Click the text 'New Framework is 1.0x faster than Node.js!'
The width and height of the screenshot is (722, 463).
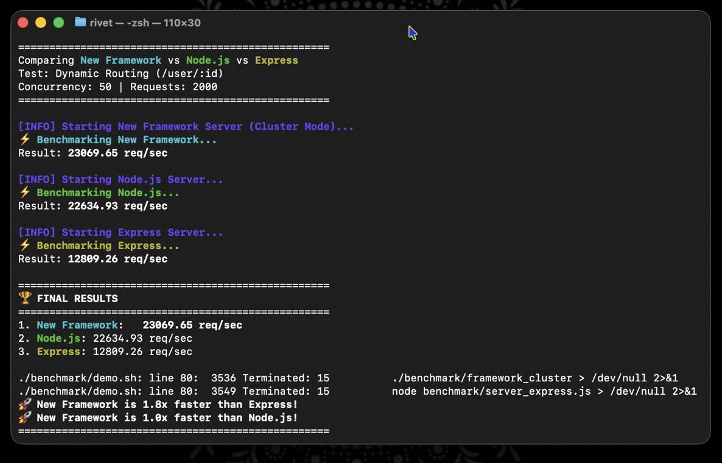[x=167, y=418]
